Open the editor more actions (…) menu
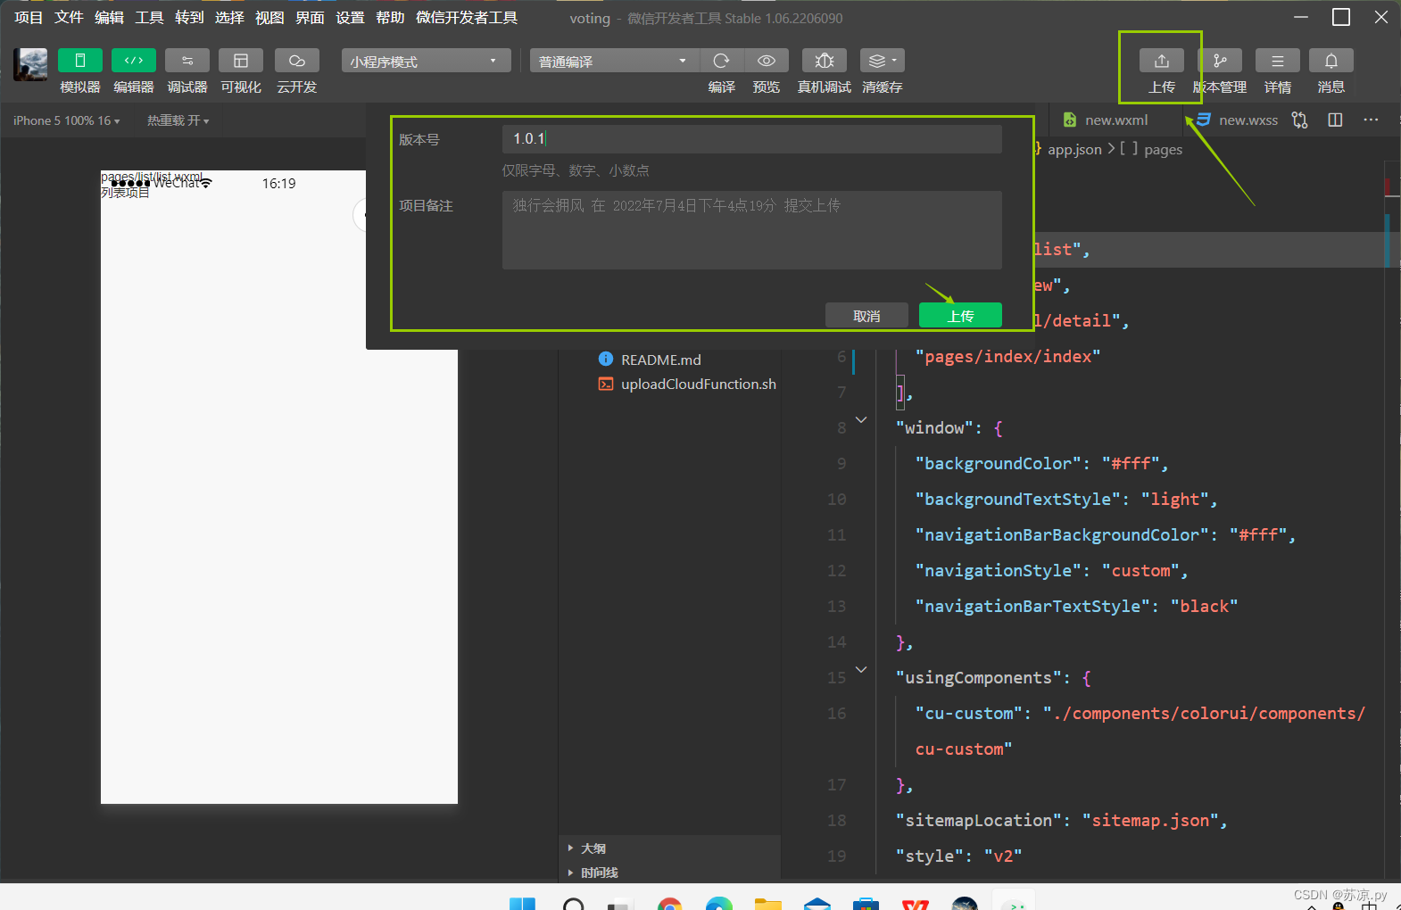This screenshot has width=1401, height=910. pos(1371,120)
